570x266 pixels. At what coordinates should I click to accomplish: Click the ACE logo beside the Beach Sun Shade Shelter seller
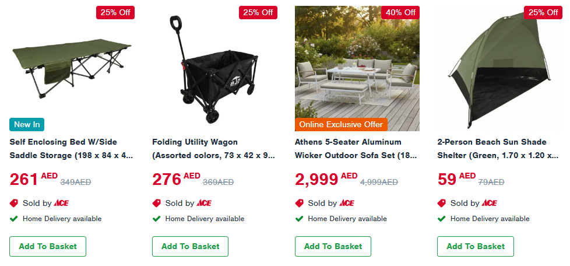tap(489, 204)
